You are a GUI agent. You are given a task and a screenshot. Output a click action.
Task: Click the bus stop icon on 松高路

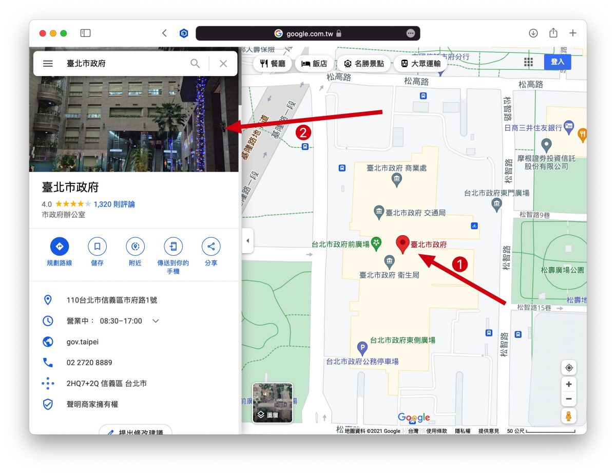(423, 96)
